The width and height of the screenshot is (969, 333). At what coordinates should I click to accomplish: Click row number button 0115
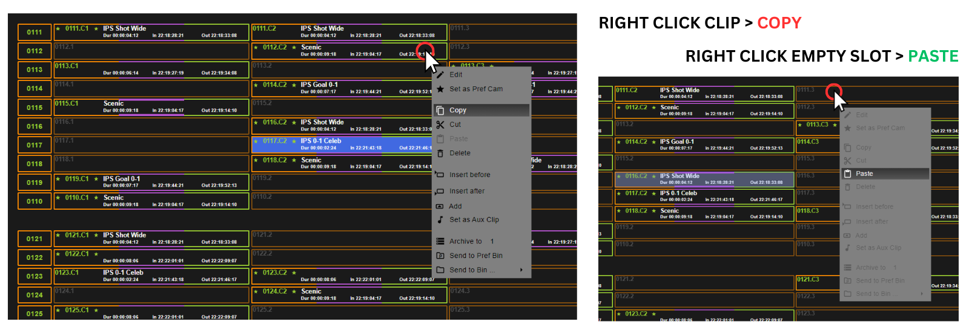point(35,108)
